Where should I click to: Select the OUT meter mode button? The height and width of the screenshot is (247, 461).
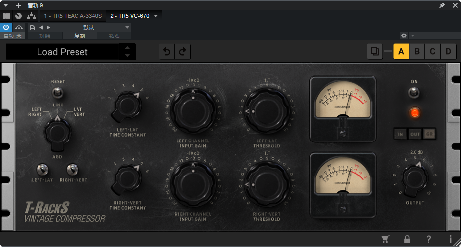[x=415, y=134]
